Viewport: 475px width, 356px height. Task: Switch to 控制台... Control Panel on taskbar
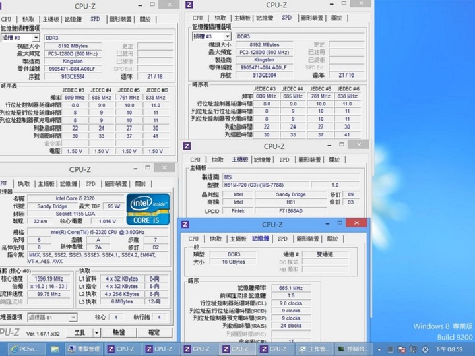pos(353,349)
